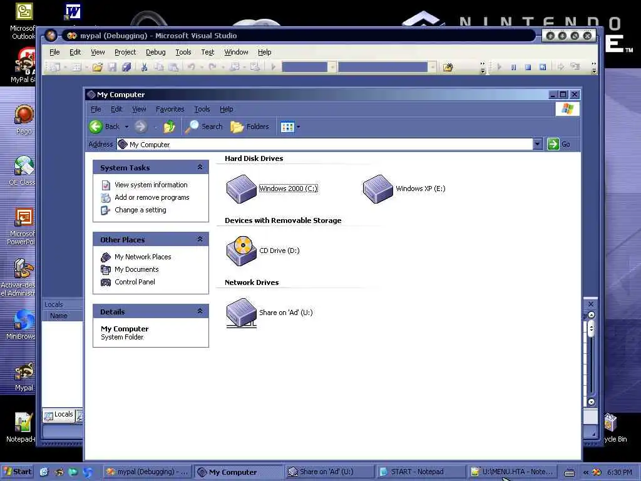Click Add or remove programs link
The height and width of the screenshot is (481, 641).
152,197
